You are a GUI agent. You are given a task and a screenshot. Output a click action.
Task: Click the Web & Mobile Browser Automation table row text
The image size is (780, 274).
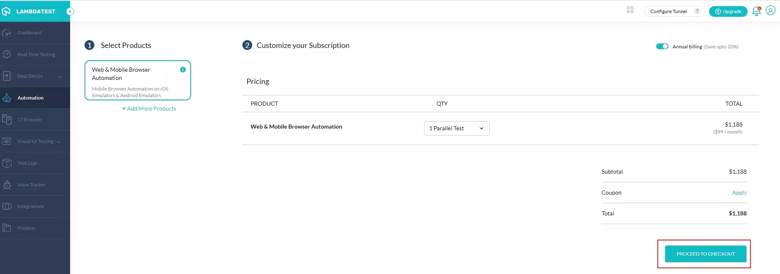[296, 127]
